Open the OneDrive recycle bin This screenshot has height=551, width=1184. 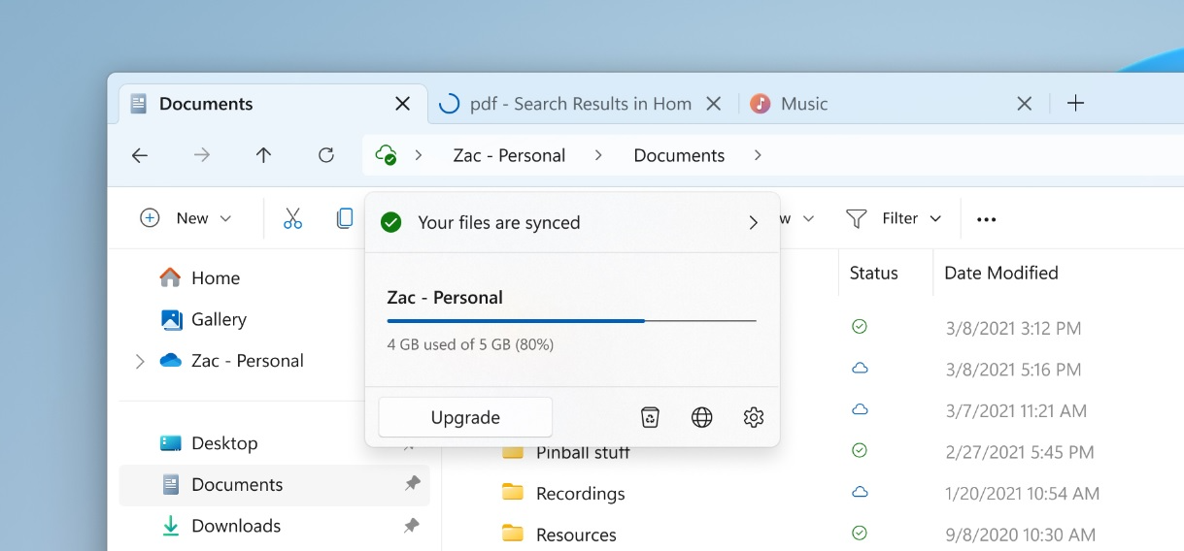650,417
